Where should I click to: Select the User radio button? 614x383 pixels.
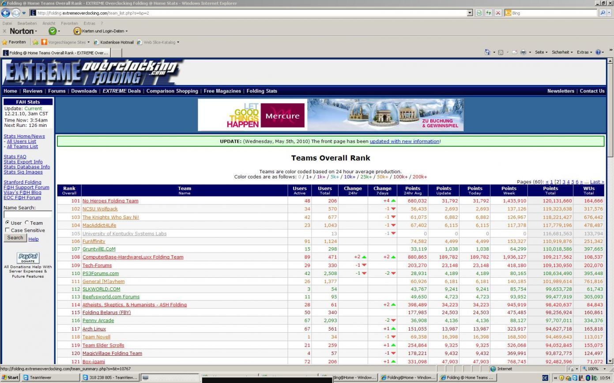(7, 223)
